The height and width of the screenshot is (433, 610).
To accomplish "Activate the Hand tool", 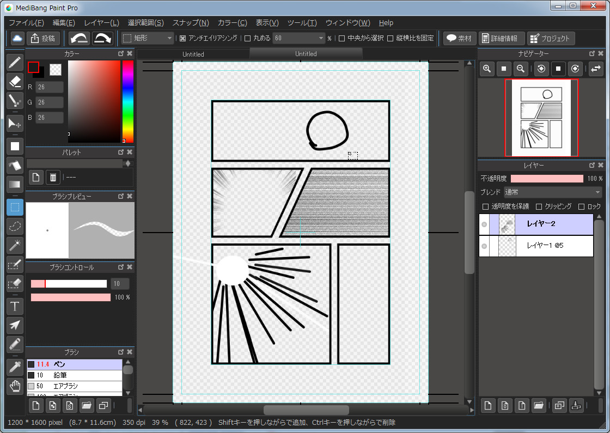I will (x=15, y=387).
